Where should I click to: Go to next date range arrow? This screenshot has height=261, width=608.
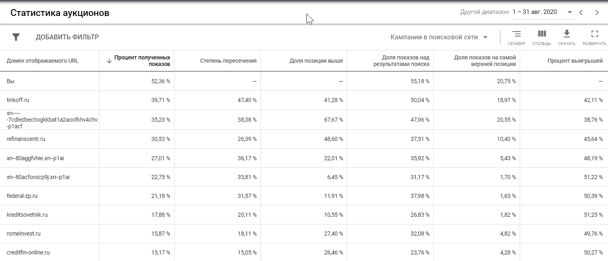(597, 12)
